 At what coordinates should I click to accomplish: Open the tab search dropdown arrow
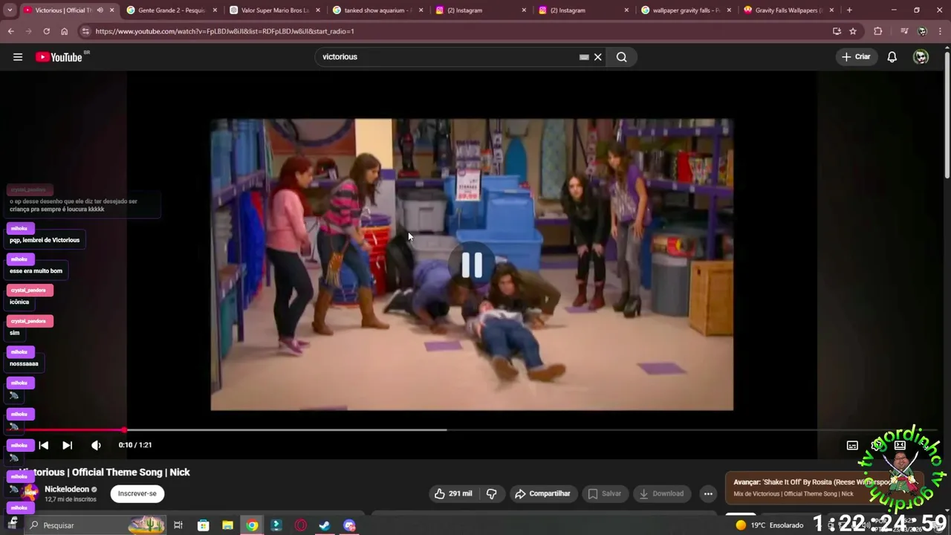pyautogui.click(x=10, y=10)
